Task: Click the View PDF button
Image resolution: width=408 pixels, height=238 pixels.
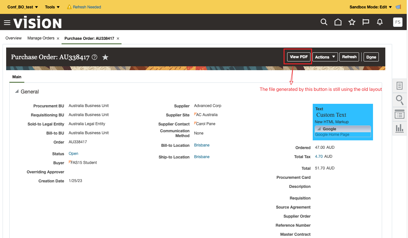Action: point(299,57)
